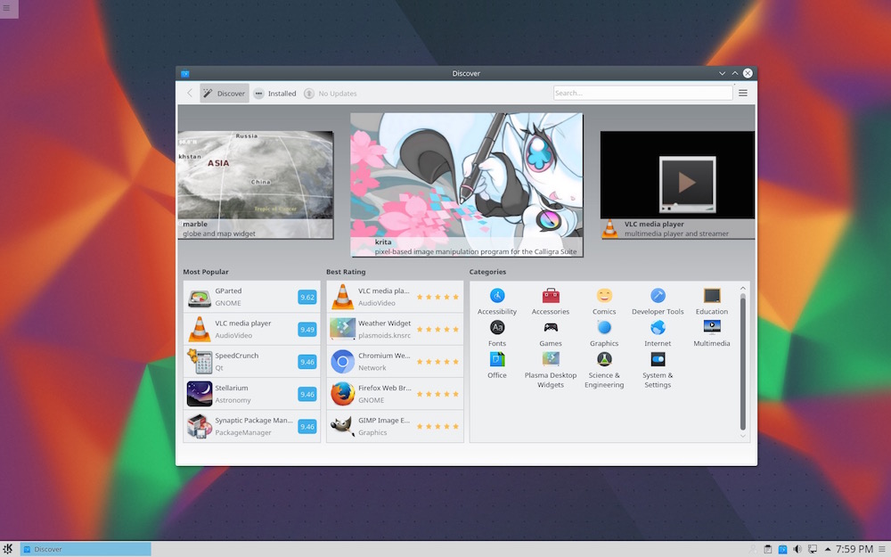The image size is (891, 557).
Task: Expand hidden system tray icons arrow
Action: (828, 549)
